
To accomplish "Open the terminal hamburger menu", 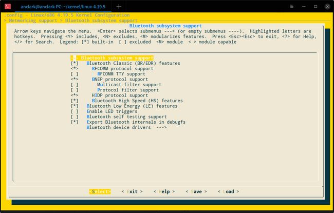I will tap(292, 7).
